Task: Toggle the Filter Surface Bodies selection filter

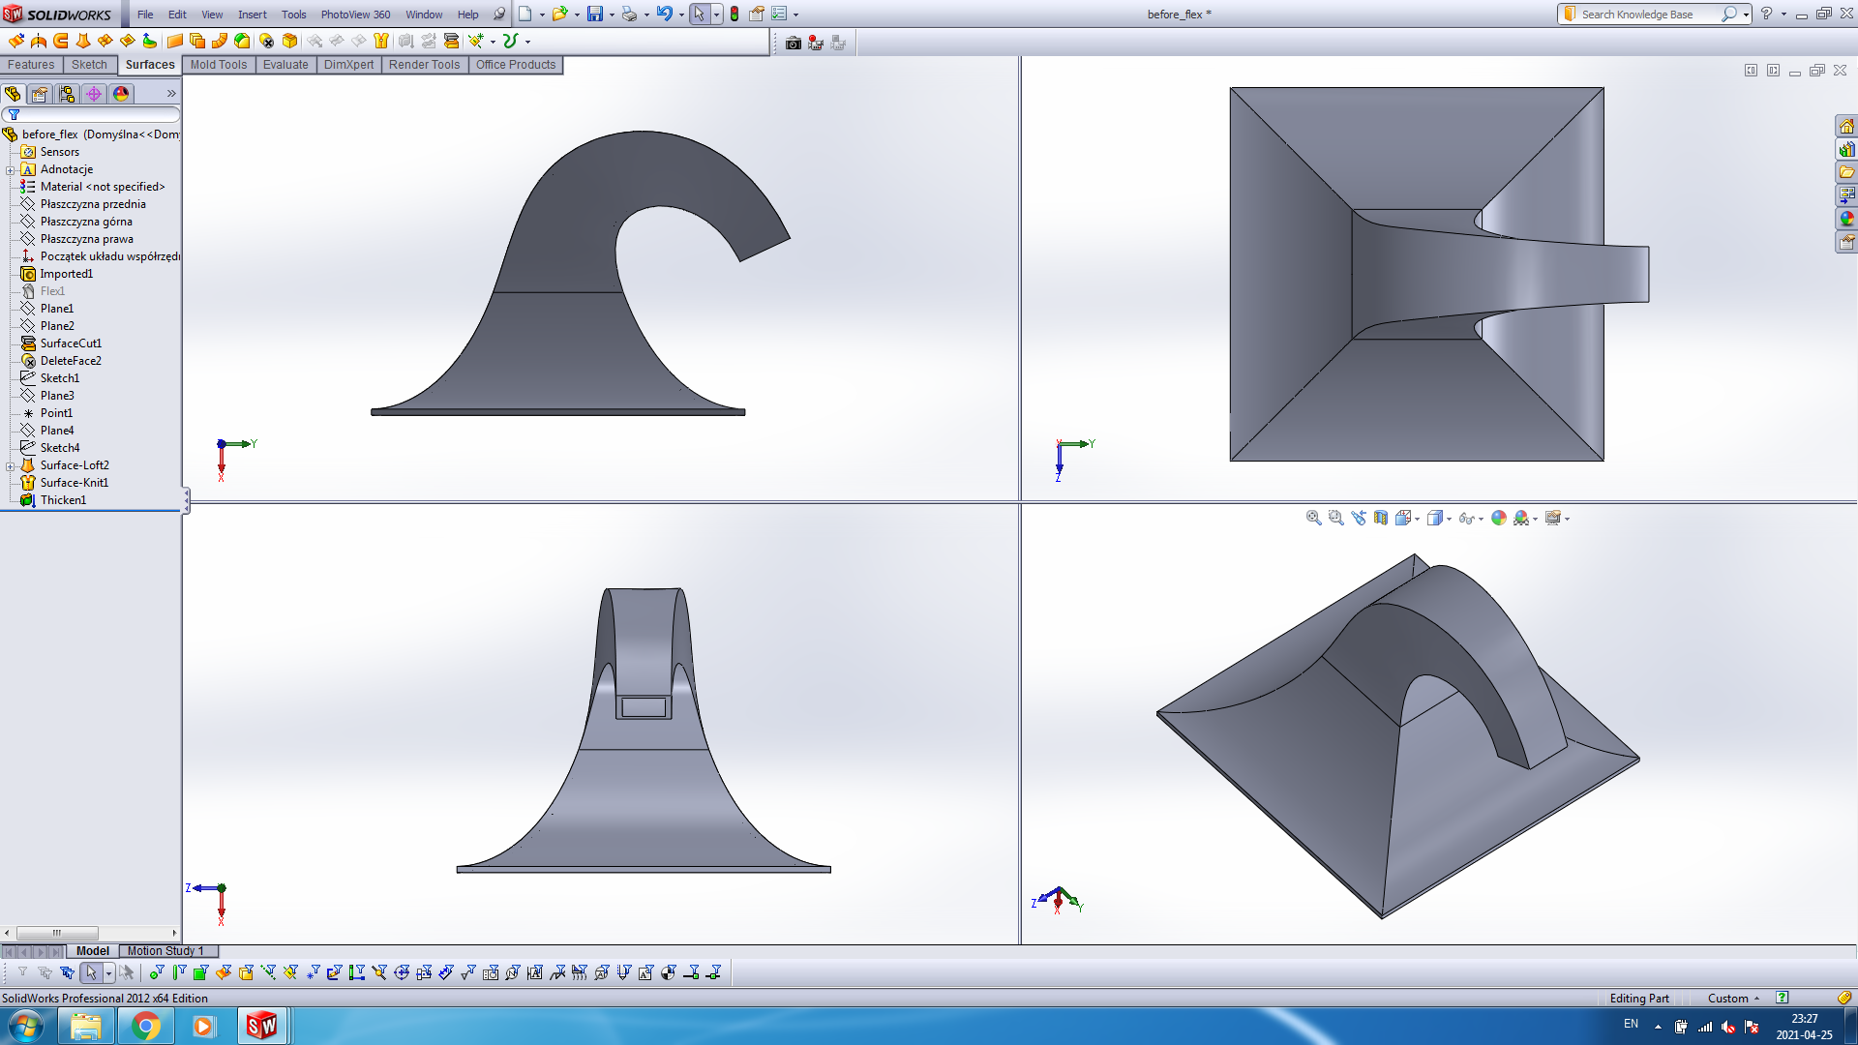Action: (x=224, y=973)
